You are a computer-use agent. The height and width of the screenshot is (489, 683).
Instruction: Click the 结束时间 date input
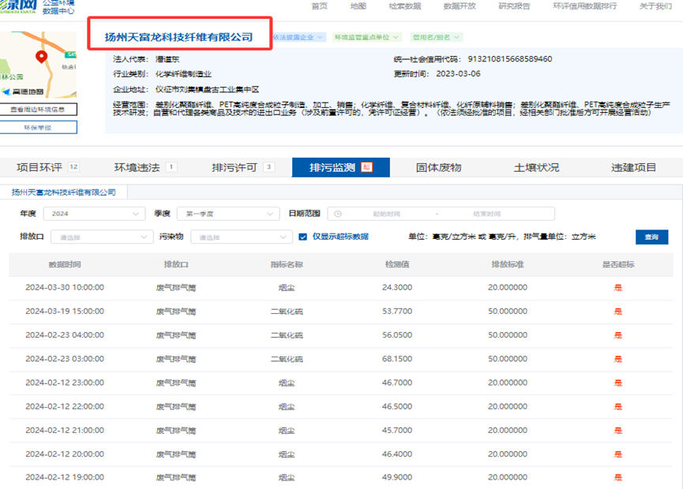coord(487,214)
